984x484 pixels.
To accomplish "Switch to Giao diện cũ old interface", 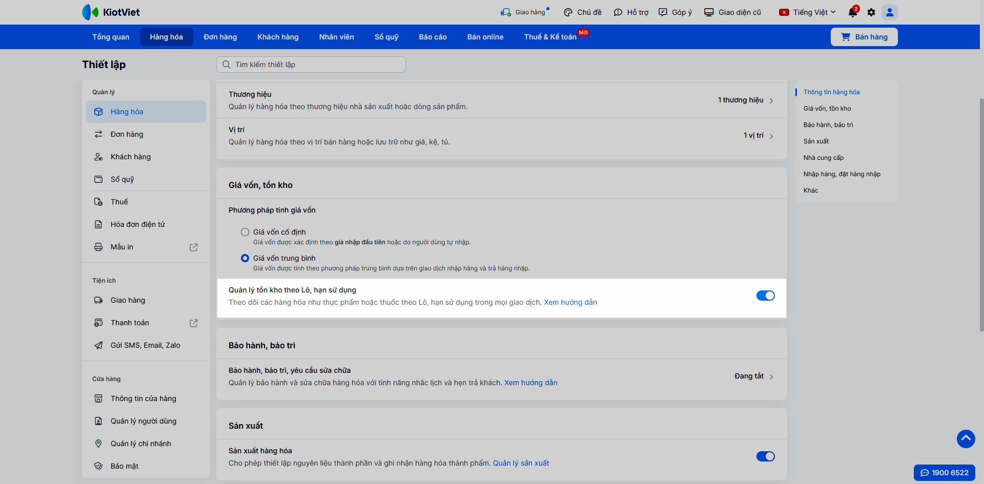I will [732, 12].
